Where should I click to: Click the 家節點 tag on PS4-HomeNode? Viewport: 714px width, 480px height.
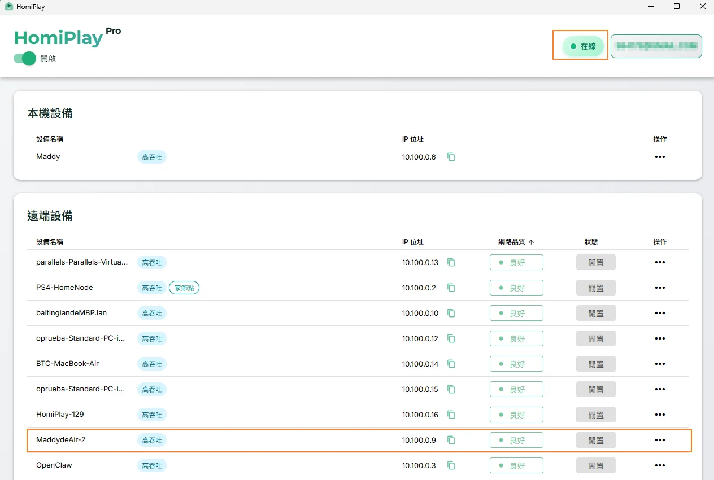click(184, 288)
